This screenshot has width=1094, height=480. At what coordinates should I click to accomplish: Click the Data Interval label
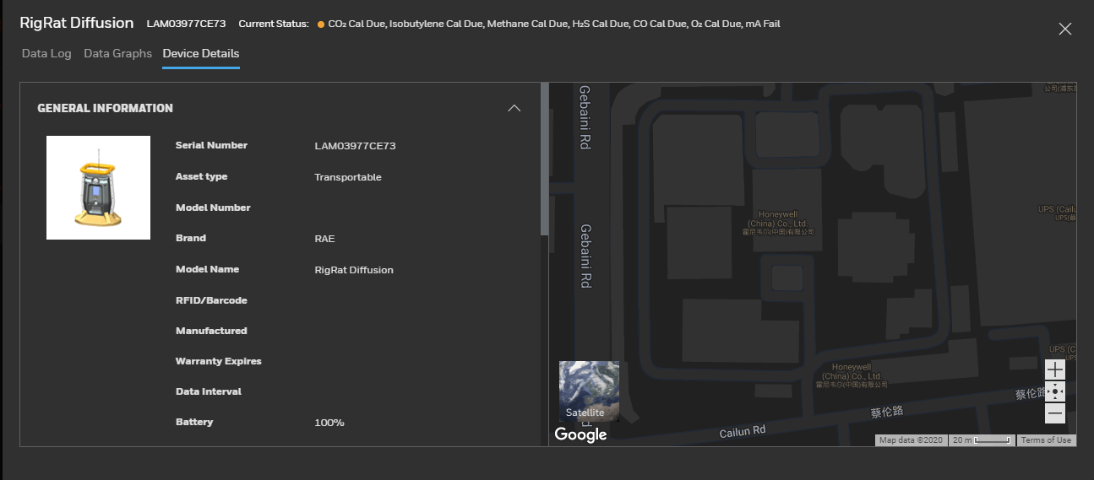[x=209, y=391]
